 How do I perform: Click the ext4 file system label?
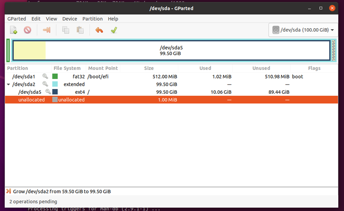(80, 92)
